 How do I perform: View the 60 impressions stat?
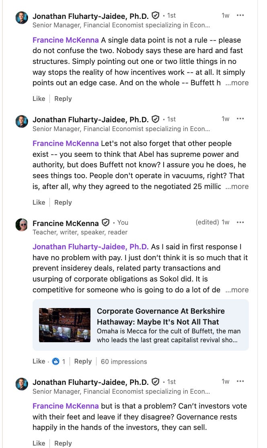(124, 362)
